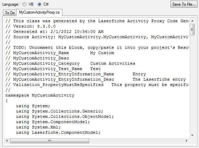This screenshot has height=148, width=199.
Task: Switch to the To Do tab
Action: [10, 13]
